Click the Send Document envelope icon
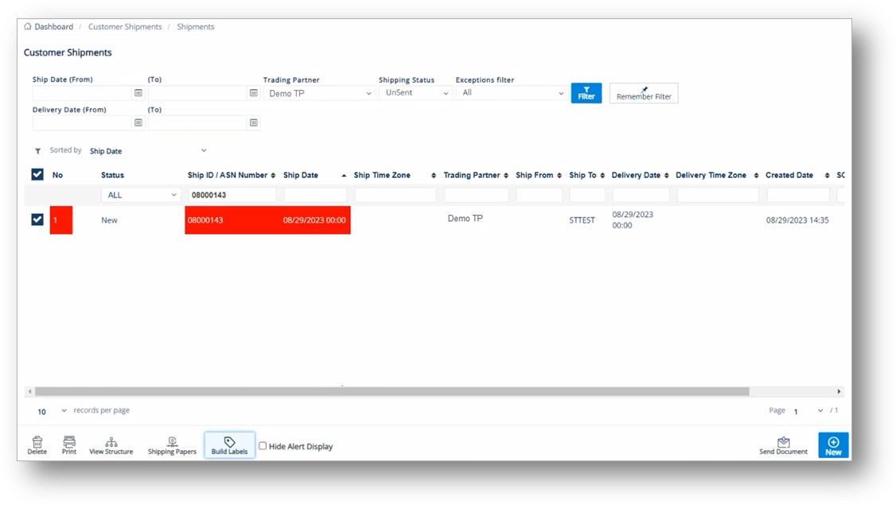 click(x=783, y=442)
